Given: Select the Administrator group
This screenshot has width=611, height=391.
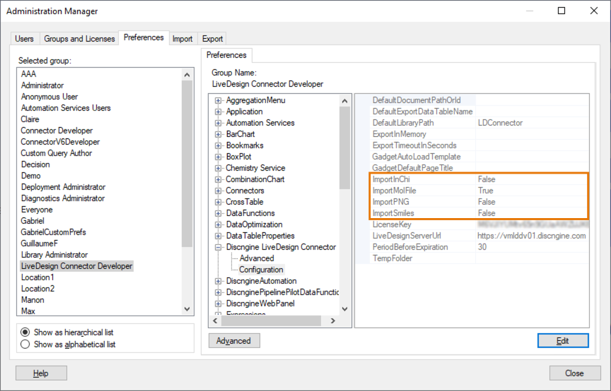Looking at the screenshot, I should pyautogui.click(x=42, y=85).
